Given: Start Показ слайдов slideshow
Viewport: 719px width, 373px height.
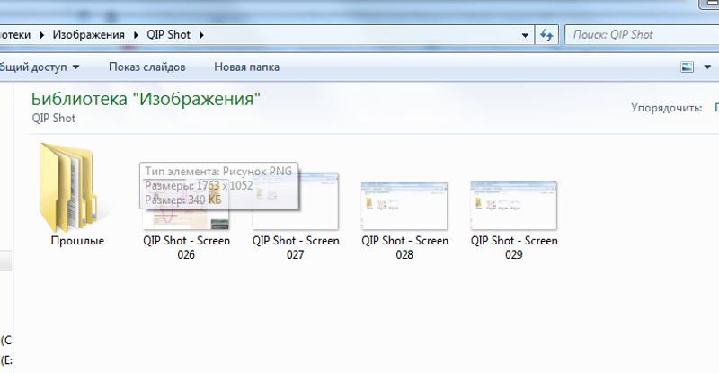Looking at the screenshot, I should coord(147,67).
